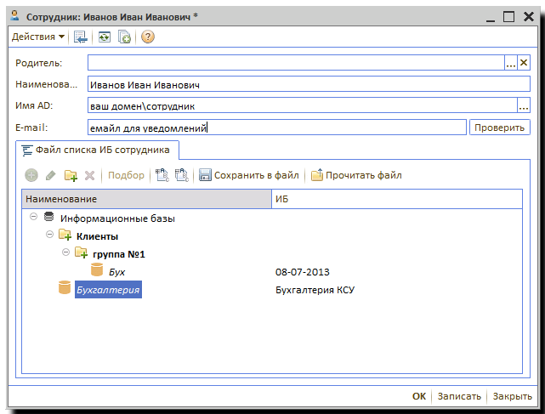Open the Имя AD ellipsis selector
545x414 pixels.
point(524,106)
